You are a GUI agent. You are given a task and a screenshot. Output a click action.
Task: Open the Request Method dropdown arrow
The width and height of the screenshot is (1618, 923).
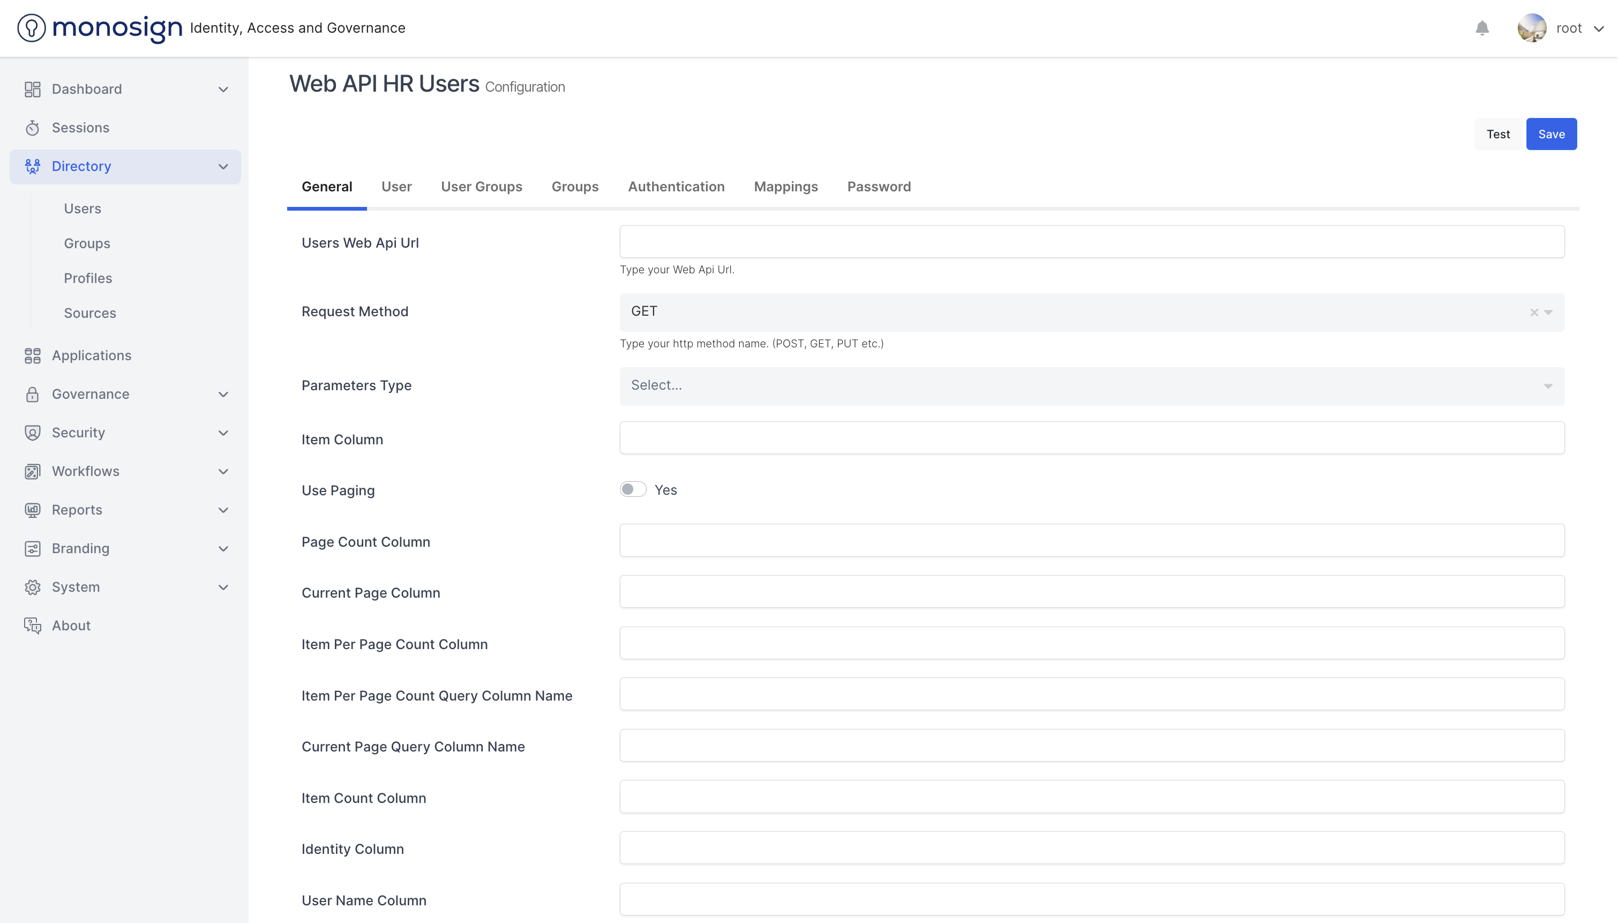tap(1548, 312)
